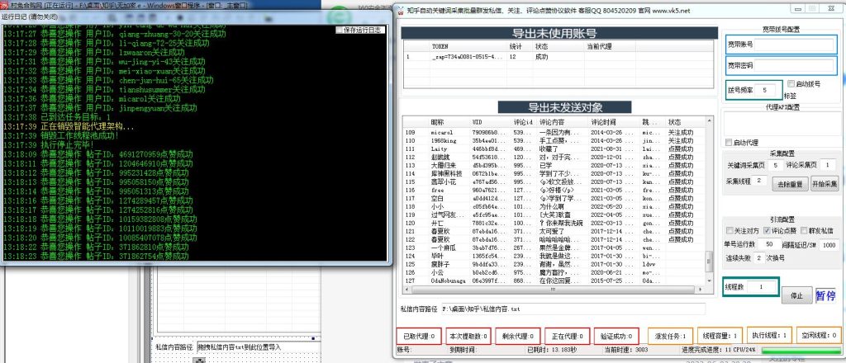
Task: Check the 启动拨号 checkbox
Action: pos(791,84)
